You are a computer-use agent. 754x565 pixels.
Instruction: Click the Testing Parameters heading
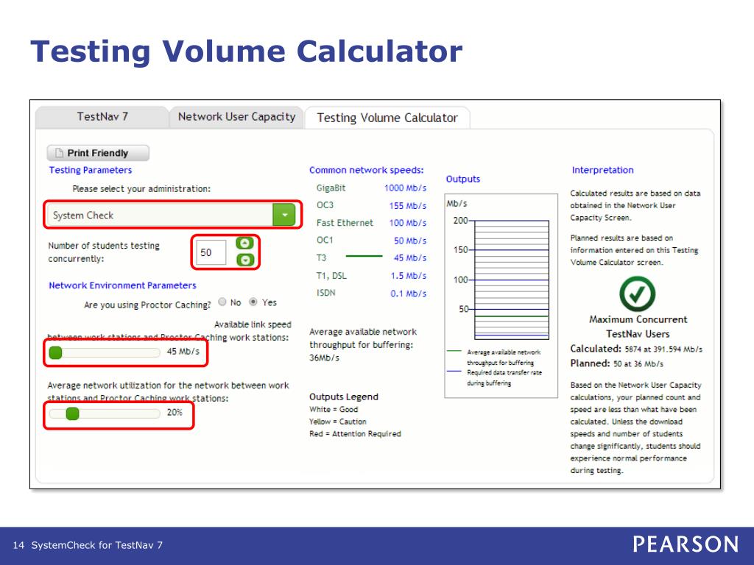pyautogui.click(x=91, y=170)
